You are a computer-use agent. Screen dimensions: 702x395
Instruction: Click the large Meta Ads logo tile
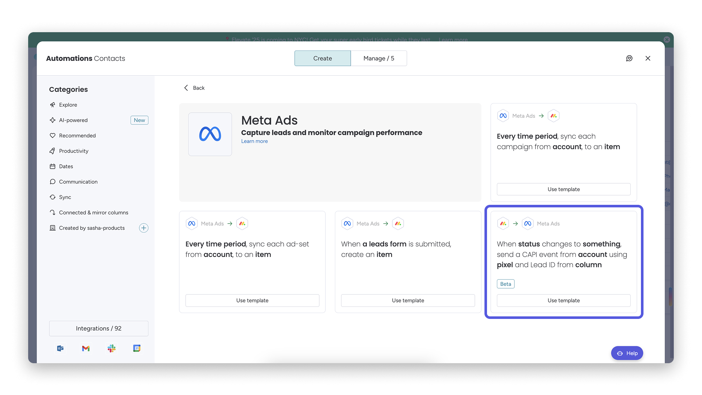point(210,134)
